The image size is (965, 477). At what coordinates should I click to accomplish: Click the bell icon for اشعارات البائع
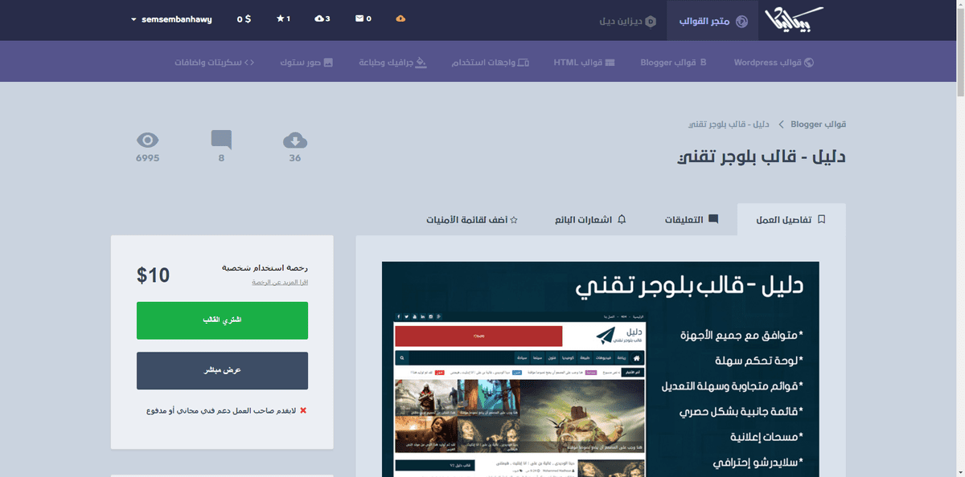pyautogui.click(x=620, y=218)
